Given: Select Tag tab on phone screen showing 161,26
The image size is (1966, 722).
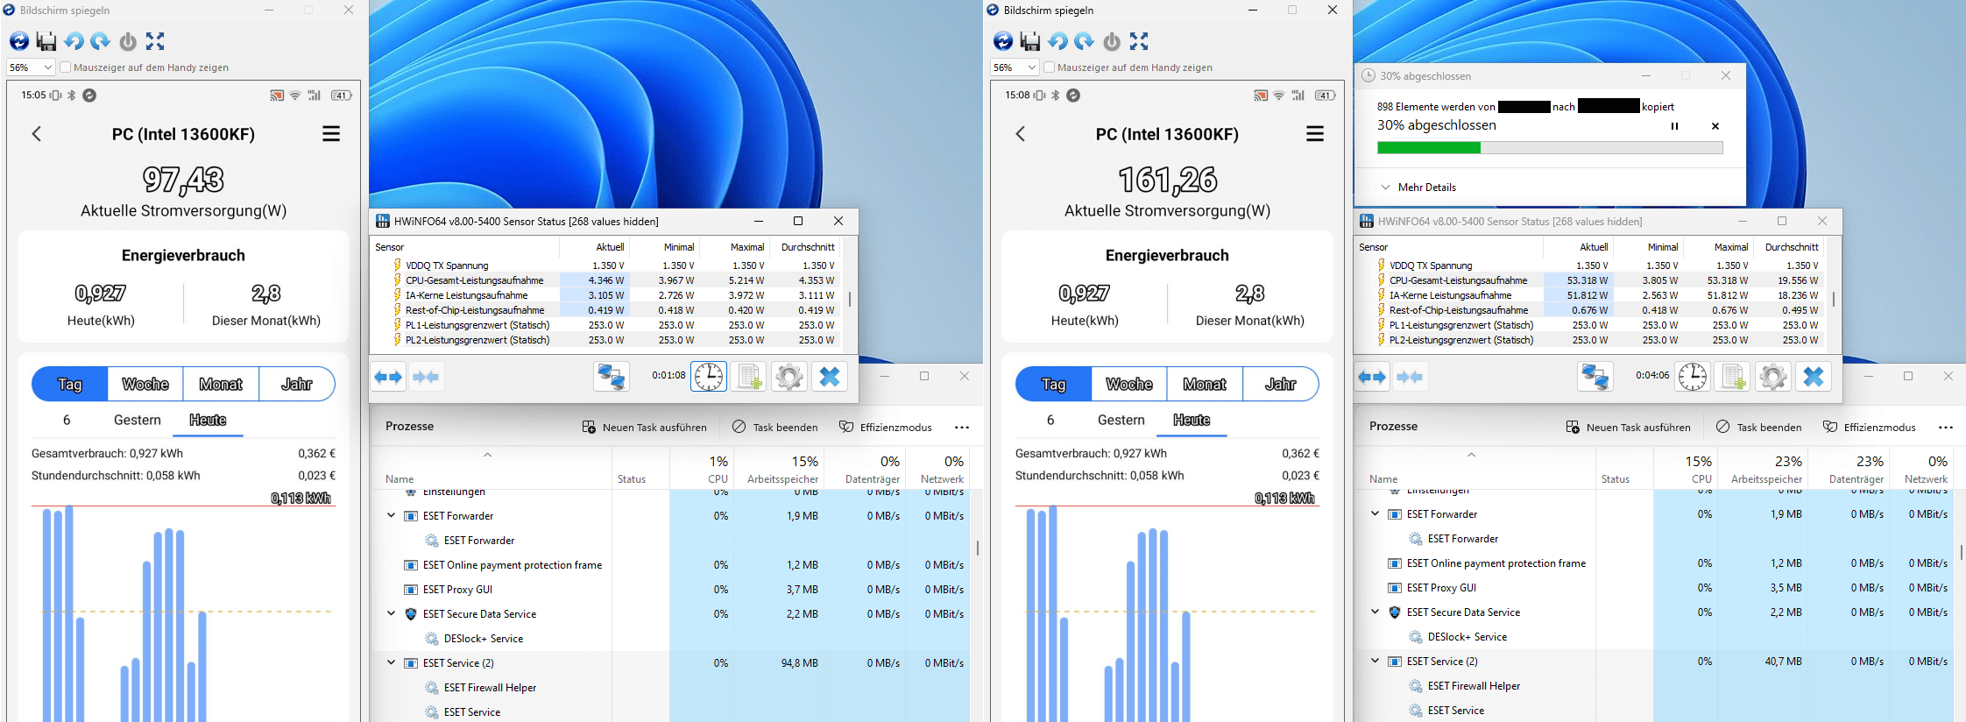Looking at the screenshot, I should [x=1054, y=384].
